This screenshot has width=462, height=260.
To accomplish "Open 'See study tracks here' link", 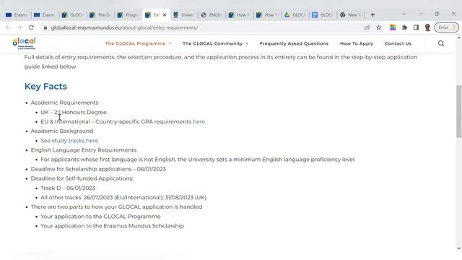I will tap(69, 141).
